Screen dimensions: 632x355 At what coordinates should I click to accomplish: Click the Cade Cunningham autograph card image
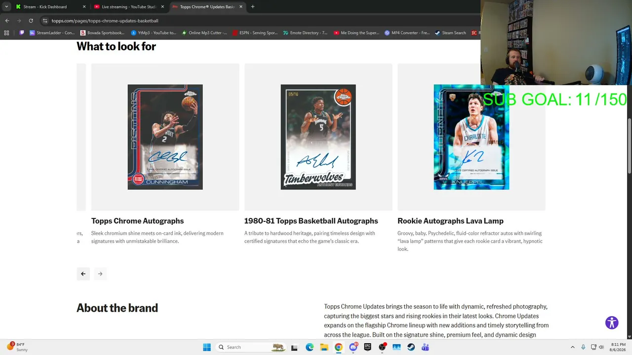[165, 137]
